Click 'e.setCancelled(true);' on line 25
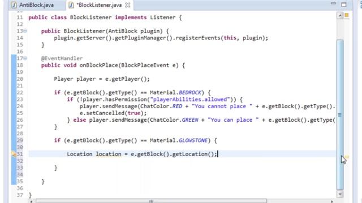362x203 pixels. tap(113, 113)
